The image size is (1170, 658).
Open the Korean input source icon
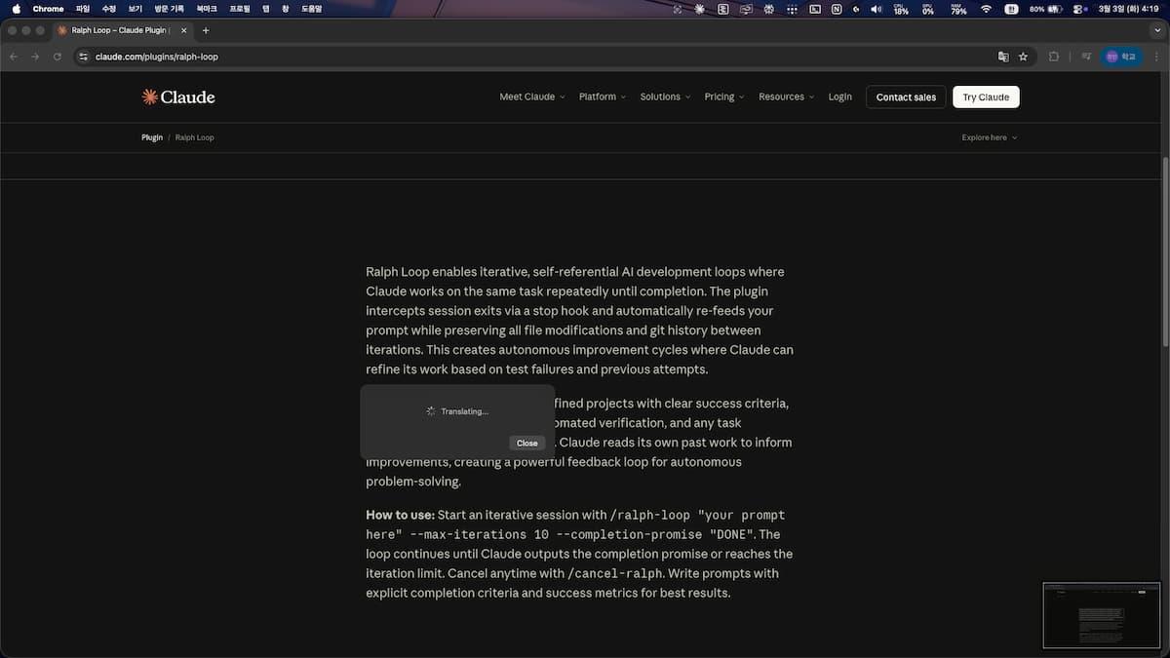1011,9
